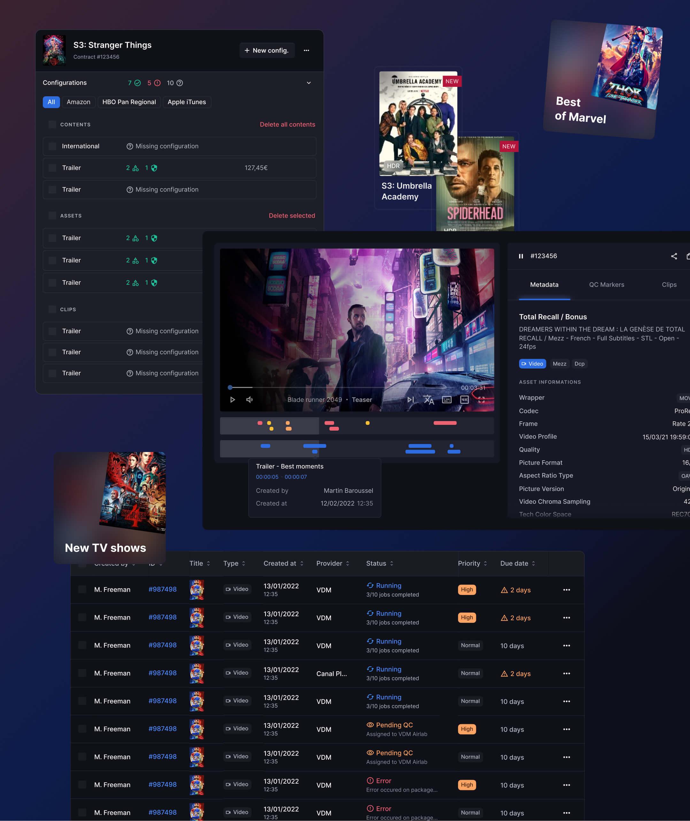The image size is (690, 821).
Task: Open job ID #987498 in the first row
Action: coord(162,589)
